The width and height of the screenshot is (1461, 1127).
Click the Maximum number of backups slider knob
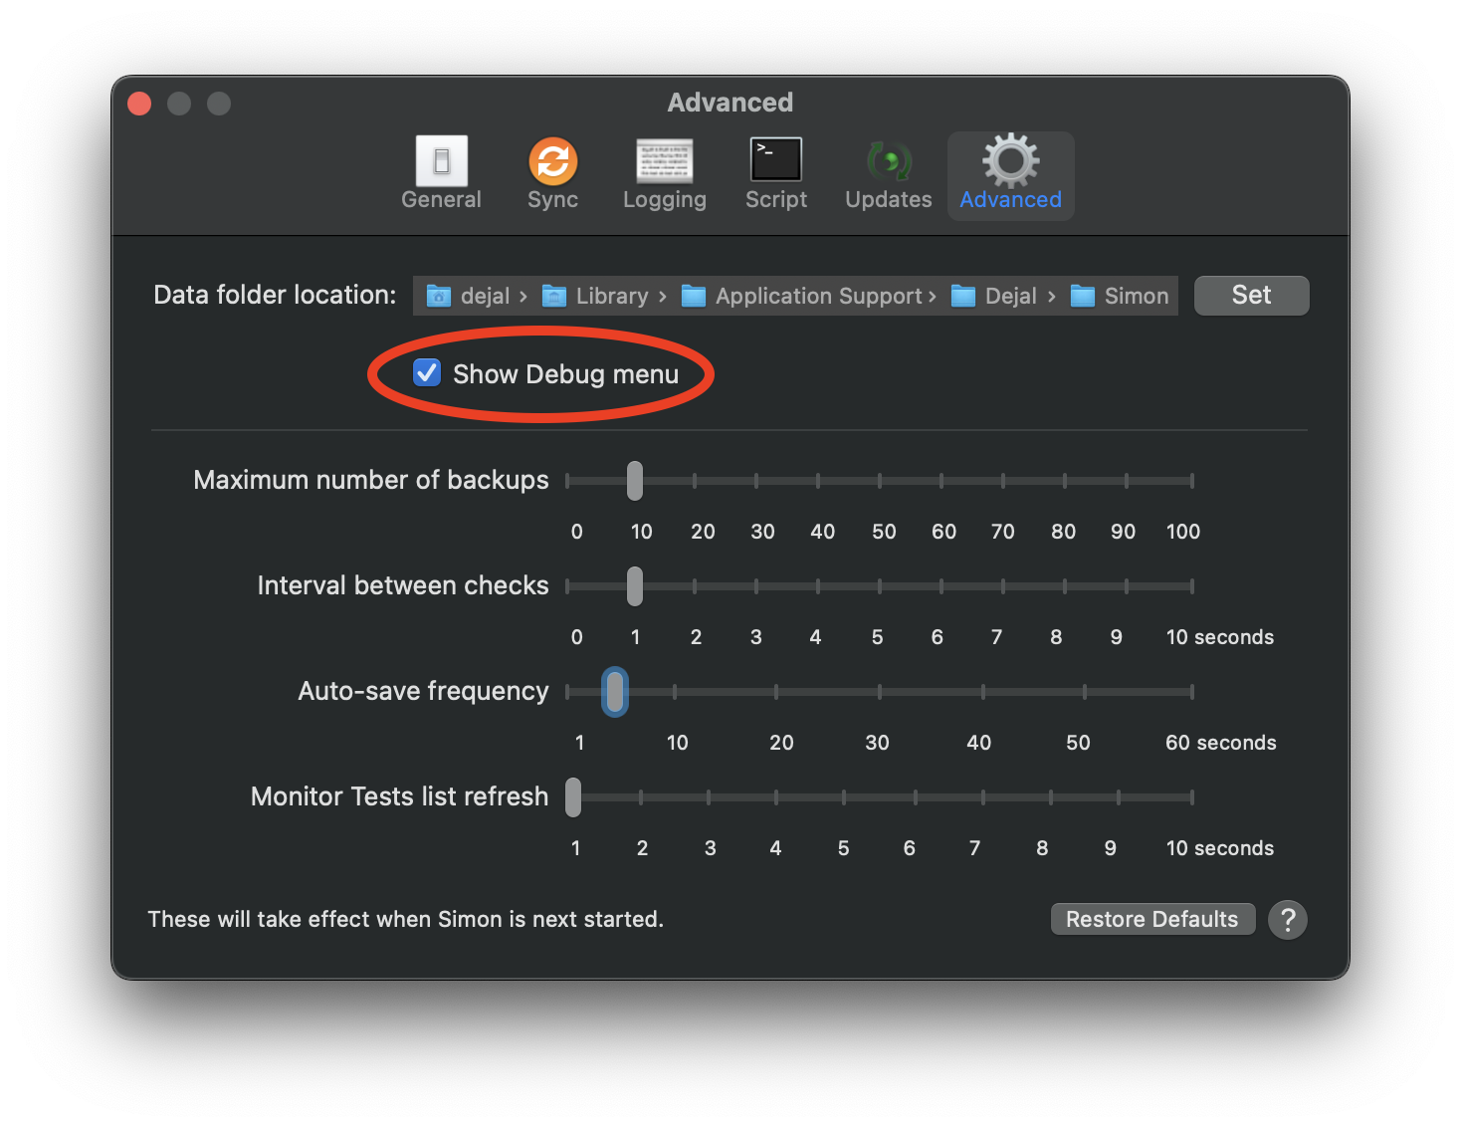635,481
